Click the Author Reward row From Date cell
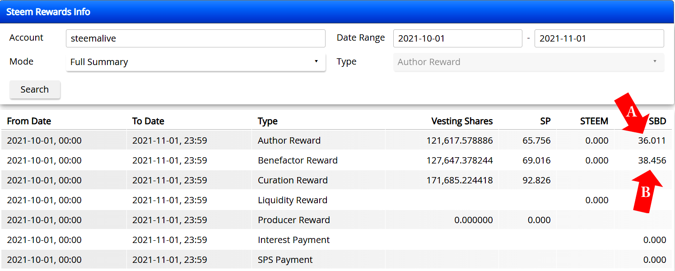The height and width of the screenshot is (271, 675). coord(64,140)
